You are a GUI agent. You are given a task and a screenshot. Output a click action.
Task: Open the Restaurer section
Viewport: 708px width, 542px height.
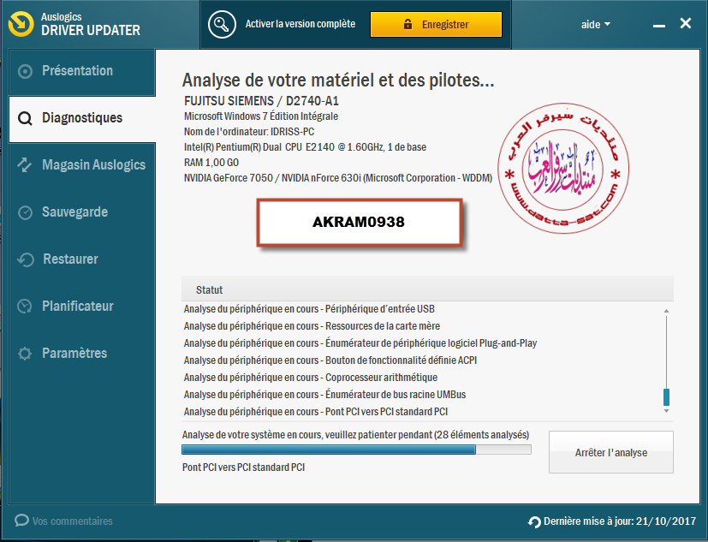(x=82, y=259)
